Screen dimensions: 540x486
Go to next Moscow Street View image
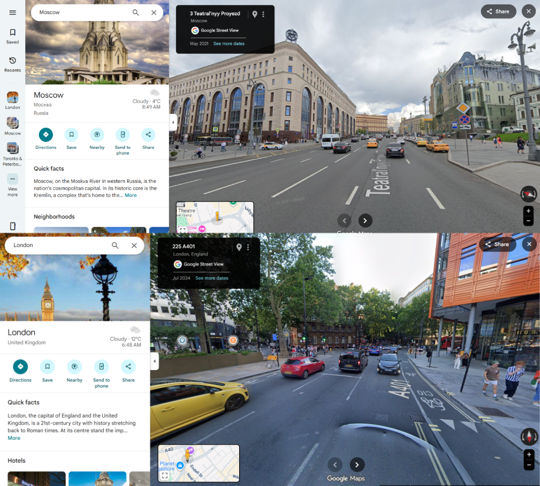coord(365,220)
